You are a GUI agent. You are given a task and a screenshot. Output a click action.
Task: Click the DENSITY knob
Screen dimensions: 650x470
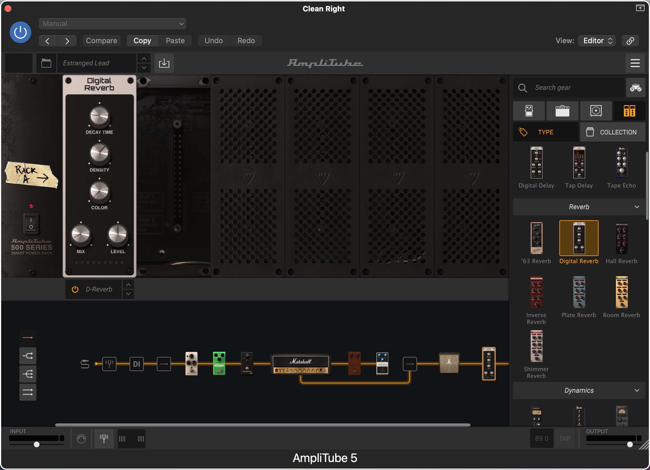tap(99, 154)
